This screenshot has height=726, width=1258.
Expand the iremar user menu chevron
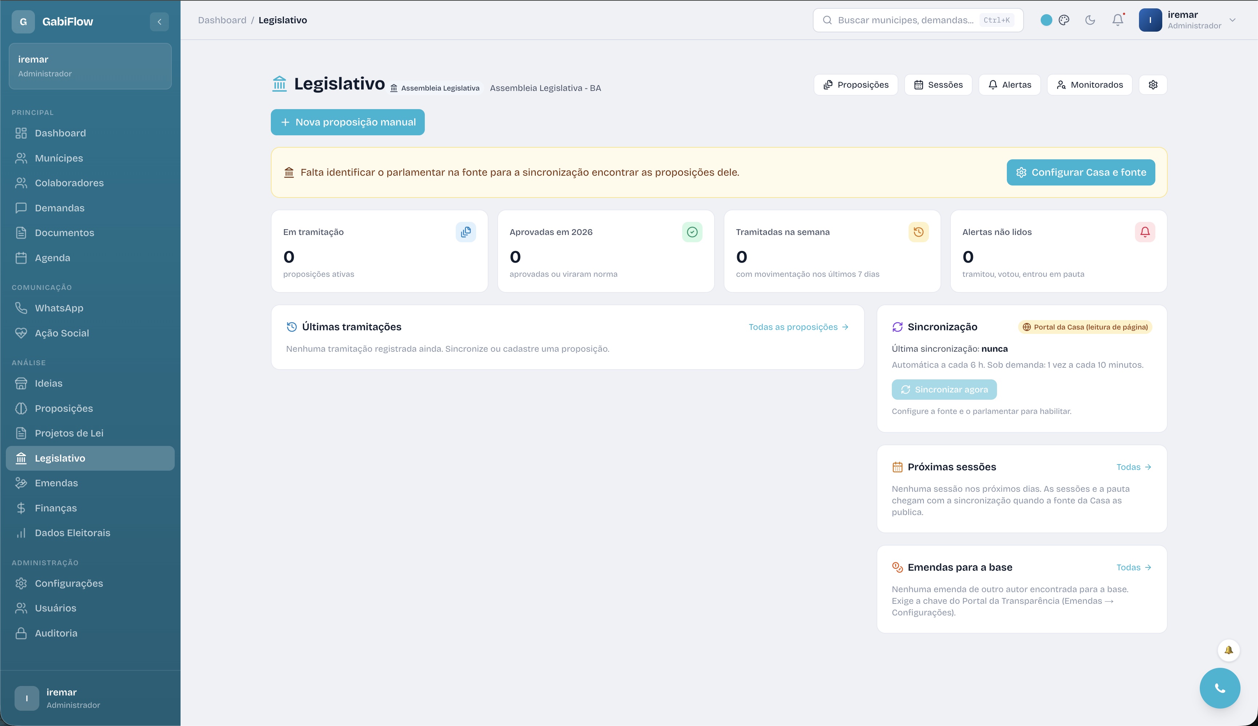click(1233, 20)
